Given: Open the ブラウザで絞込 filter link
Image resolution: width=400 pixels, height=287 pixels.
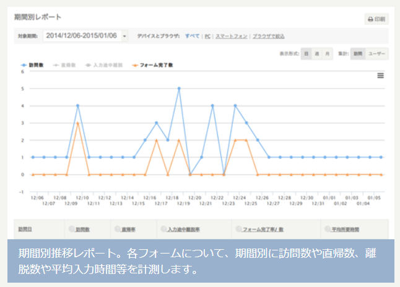Looking at the screenshot, I should [268, 36].
